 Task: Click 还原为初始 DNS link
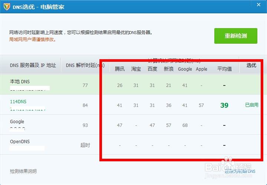(x=240, y=171)
